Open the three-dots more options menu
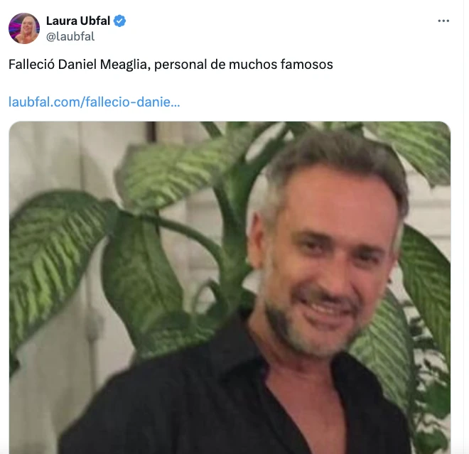 pyautogui.click(x=443, y=21)
